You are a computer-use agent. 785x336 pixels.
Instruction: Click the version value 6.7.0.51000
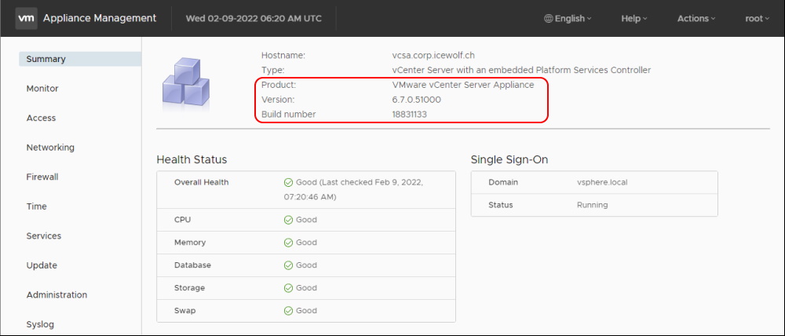417,100
